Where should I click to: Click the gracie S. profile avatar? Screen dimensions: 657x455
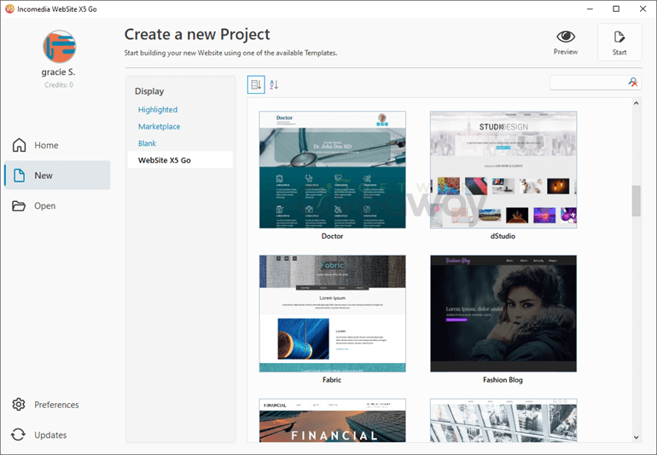point(59,47)
